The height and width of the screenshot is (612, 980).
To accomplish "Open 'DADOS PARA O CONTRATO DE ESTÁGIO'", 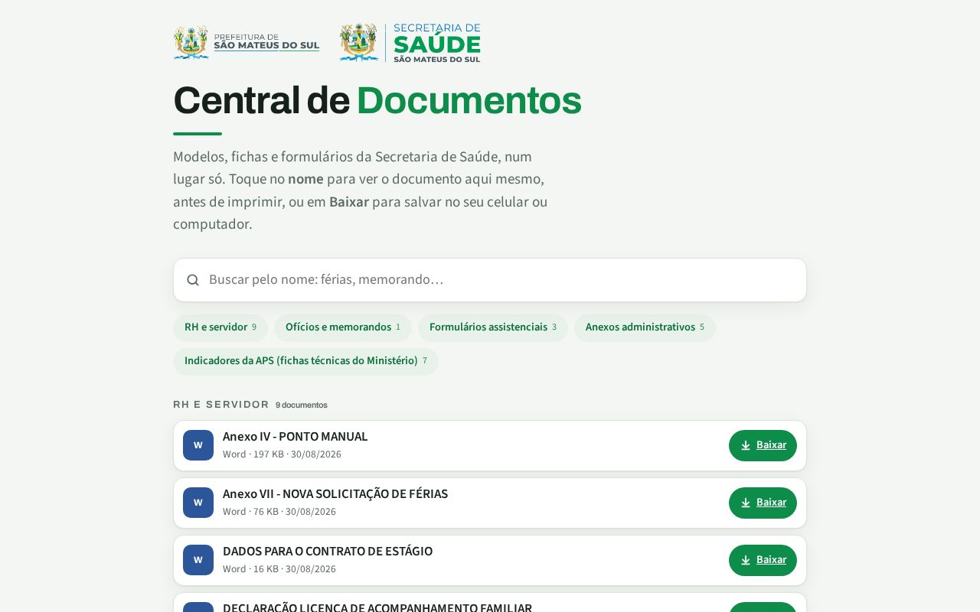I will pyautogui.click(x=328, y=552).
